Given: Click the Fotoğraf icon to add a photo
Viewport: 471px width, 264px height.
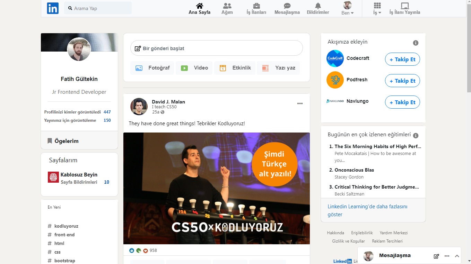Looking at the screenshot, I should (139, 68).
